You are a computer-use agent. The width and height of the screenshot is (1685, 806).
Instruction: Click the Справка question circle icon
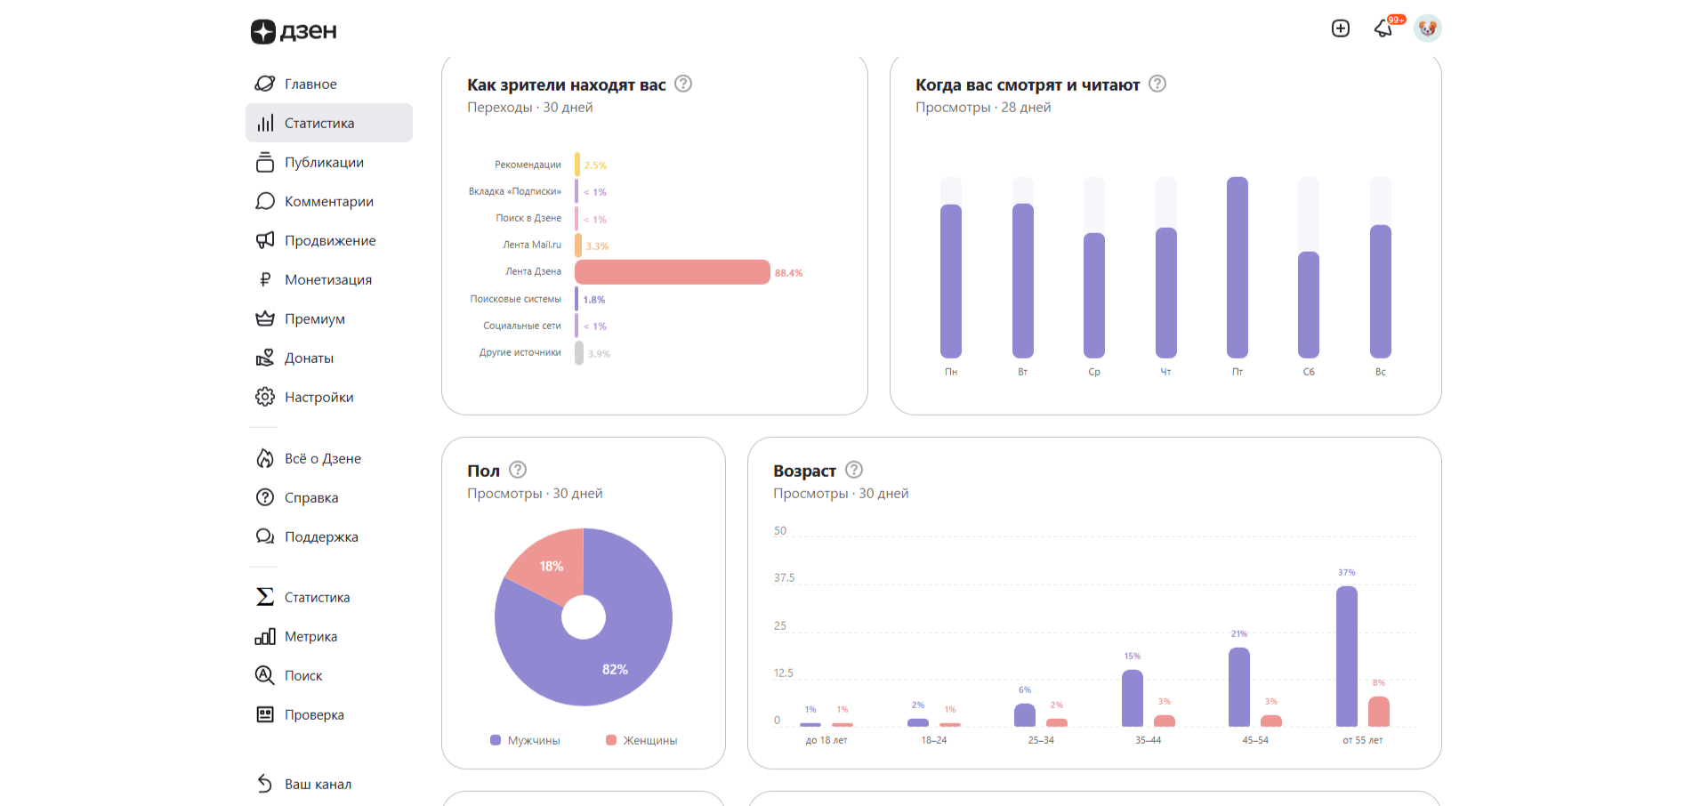tap(265, 497)
